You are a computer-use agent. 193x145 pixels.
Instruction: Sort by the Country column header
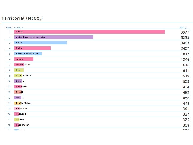pyautogui.click(x=19, y=27)
